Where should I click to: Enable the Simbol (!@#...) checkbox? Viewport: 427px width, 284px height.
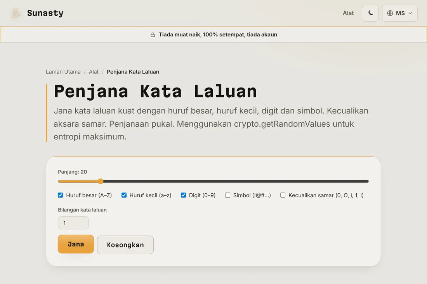[227, 195]
